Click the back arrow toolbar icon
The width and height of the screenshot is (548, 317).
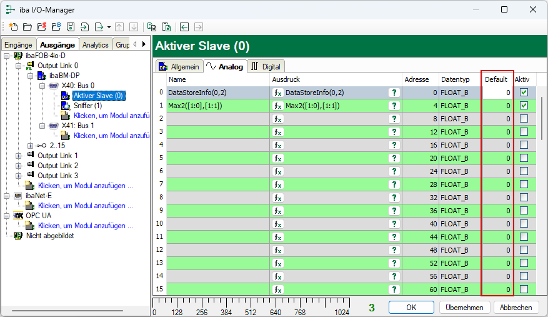(184, 27)
